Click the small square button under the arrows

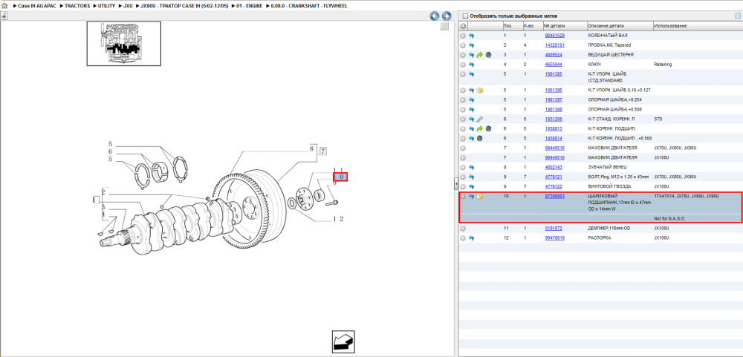444,27
